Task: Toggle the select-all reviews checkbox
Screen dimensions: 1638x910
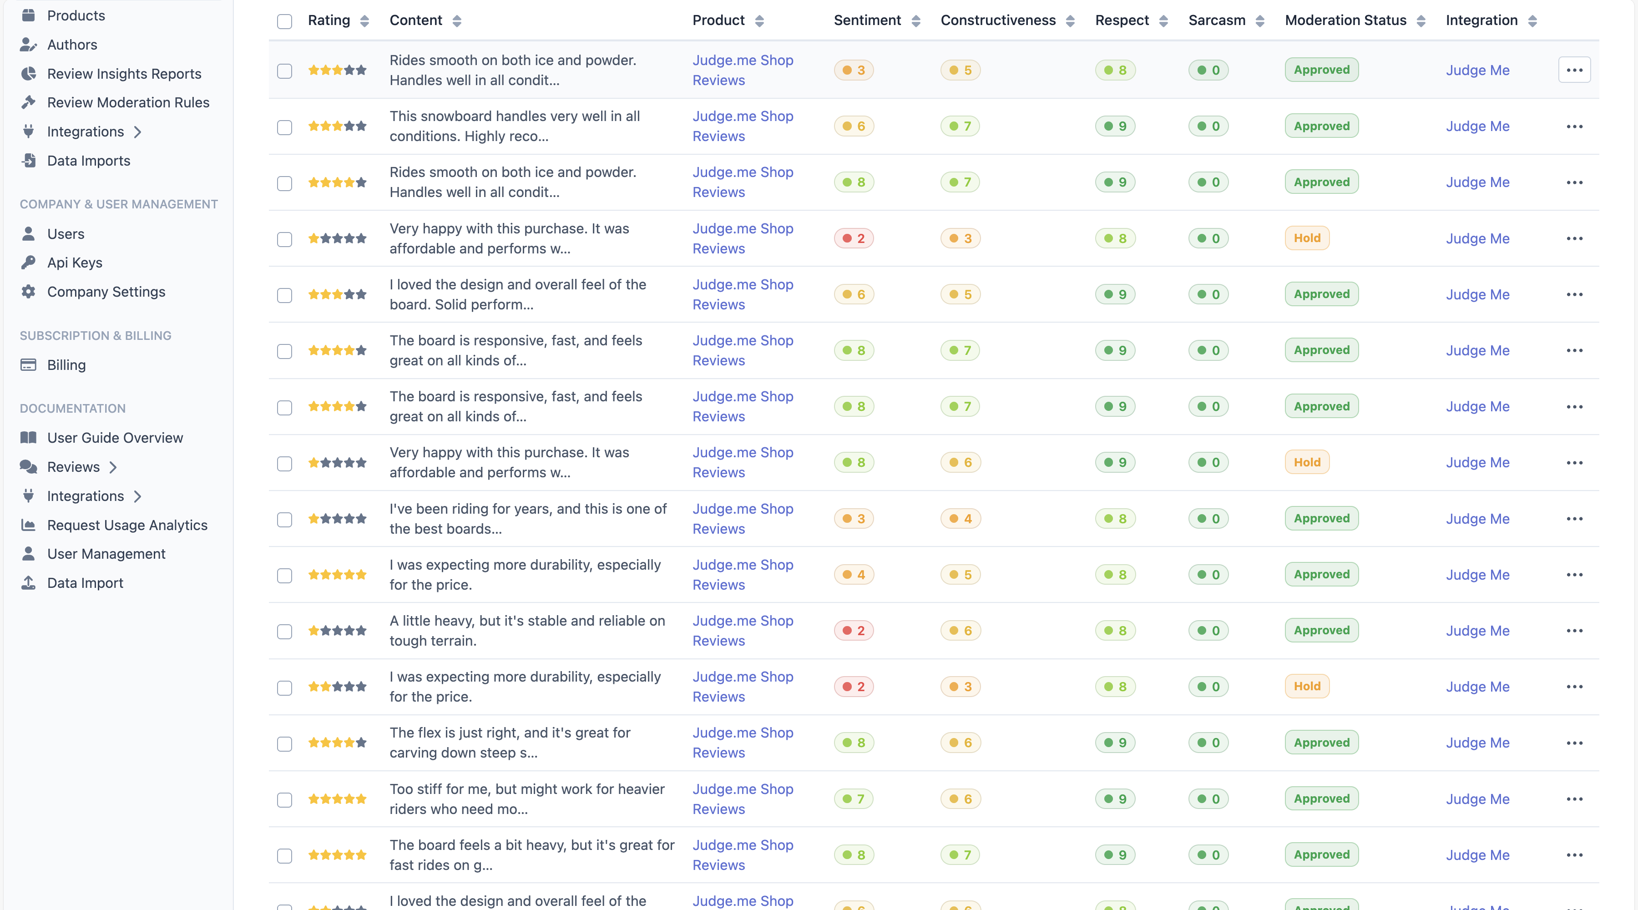Action: pyautogui.click(x=284, y=22)
